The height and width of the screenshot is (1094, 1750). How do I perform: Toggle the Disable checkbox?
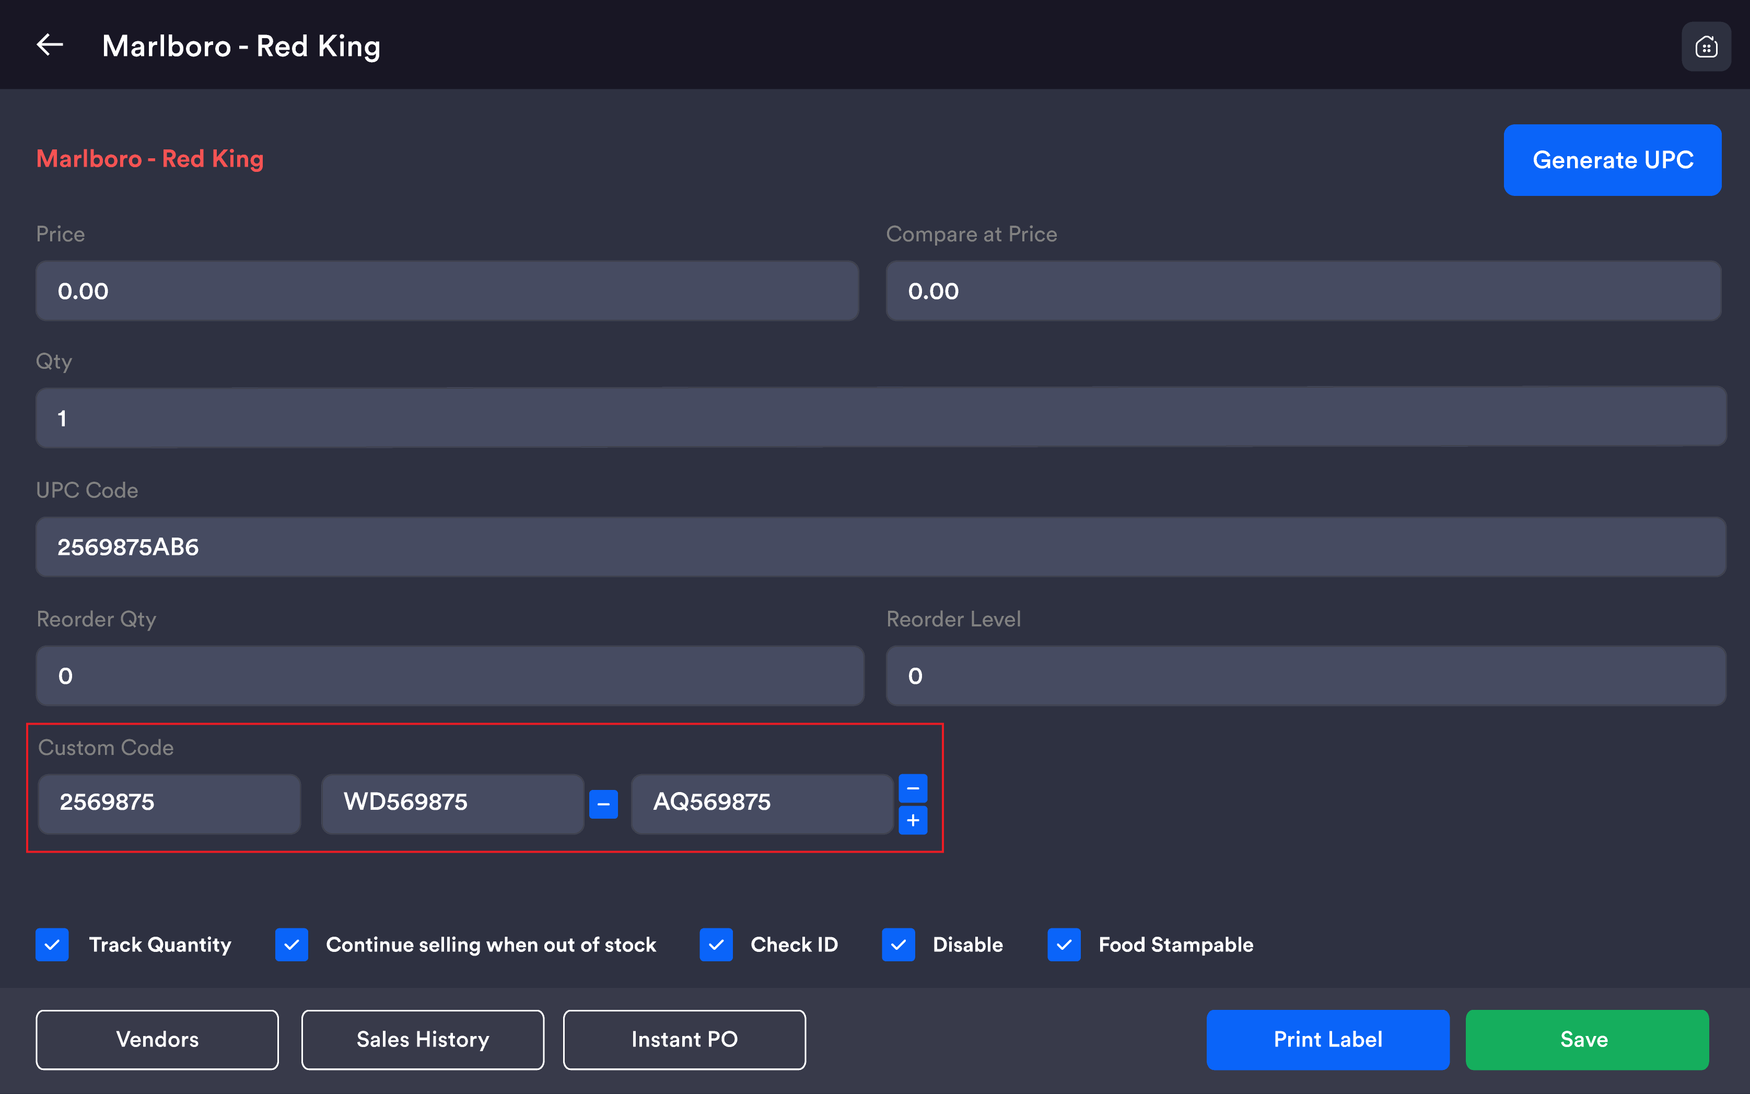(899, 944)
